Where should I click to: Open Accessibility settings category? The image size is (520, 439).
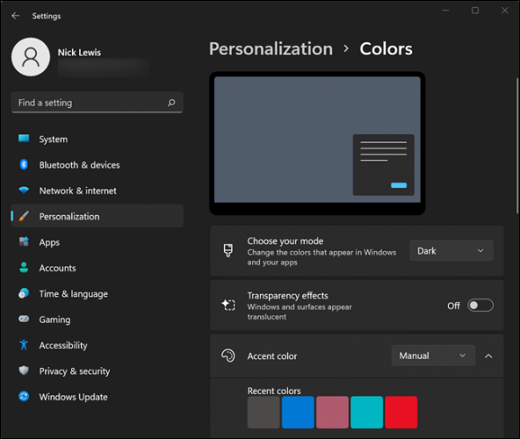[97, 345]
